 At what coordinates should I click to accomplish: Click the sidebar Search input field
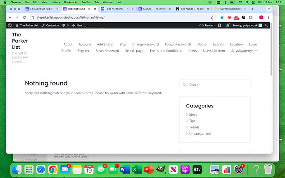(x=215, y=85)
